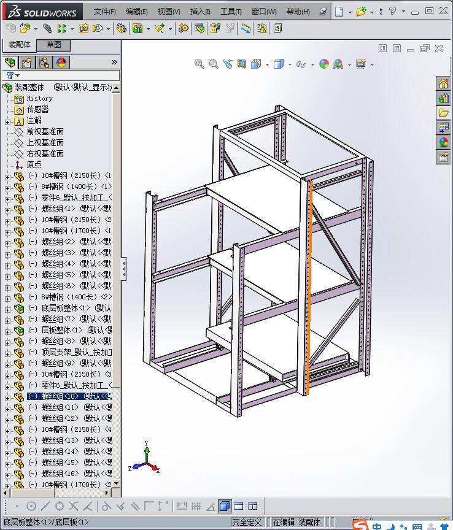The height and width of the screenshot is (530, 453).
Task: Open the Display Style dropdown arrow
Action: [x=290, y=64]
